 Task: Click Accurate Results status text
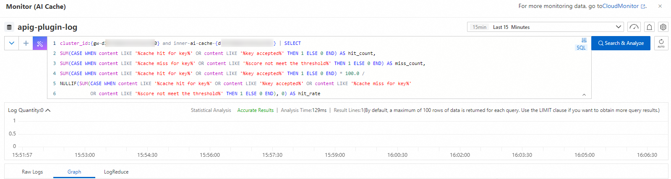click(256, 110)
